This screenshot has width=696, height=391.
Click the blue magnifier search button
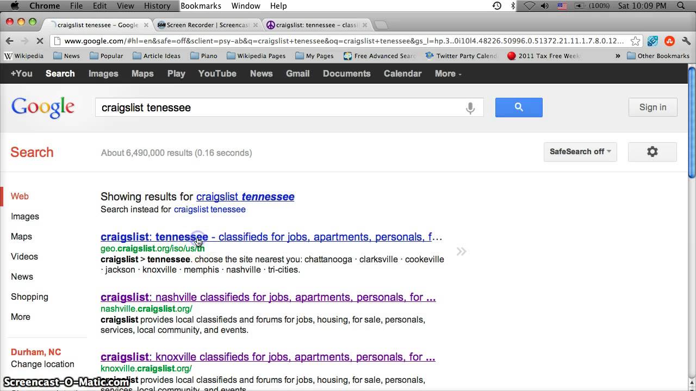(x=519, y=108)
